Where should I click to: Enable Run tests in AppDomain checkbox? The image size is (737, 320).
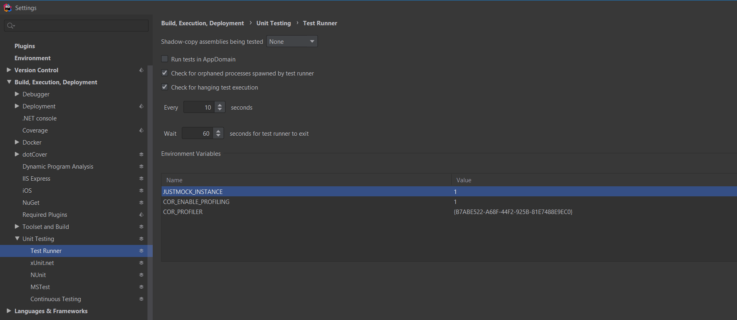[x=165, y=59]
